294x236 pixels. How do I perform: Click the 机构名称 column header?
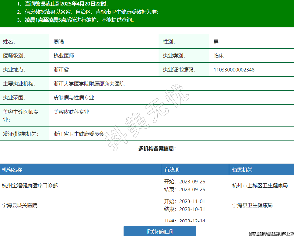coord(12,170)
